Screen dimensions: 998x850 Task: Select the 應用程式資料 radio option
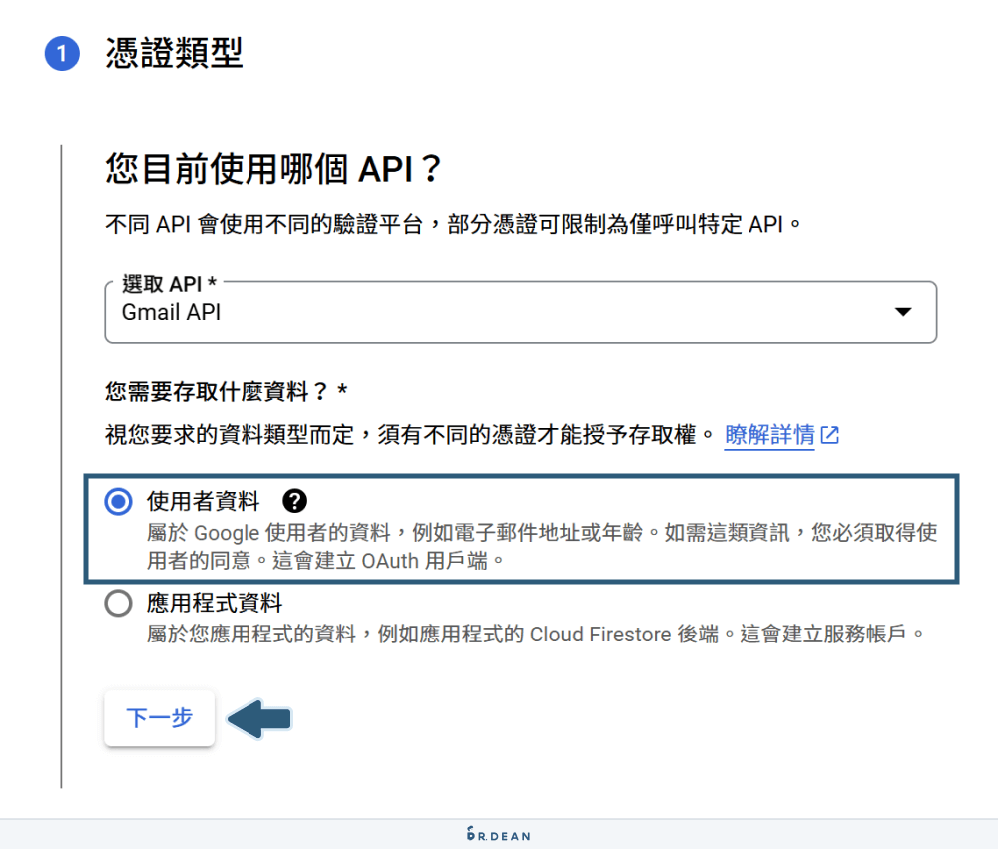point(118,603)
